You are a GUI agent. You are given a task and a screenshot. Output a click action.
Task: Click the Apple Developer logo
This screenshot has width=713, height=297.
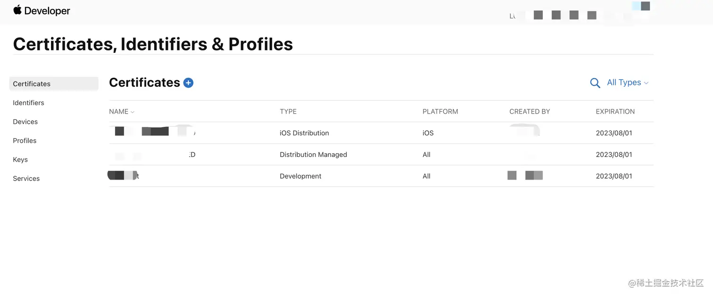(41, 10)
